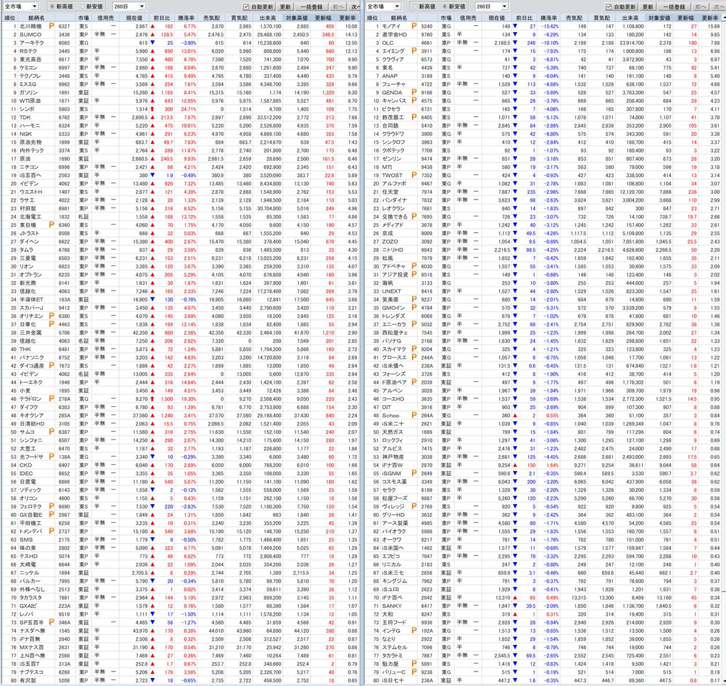Click the P icon beside 光フードサ in left panel

(x=51, y=457)
